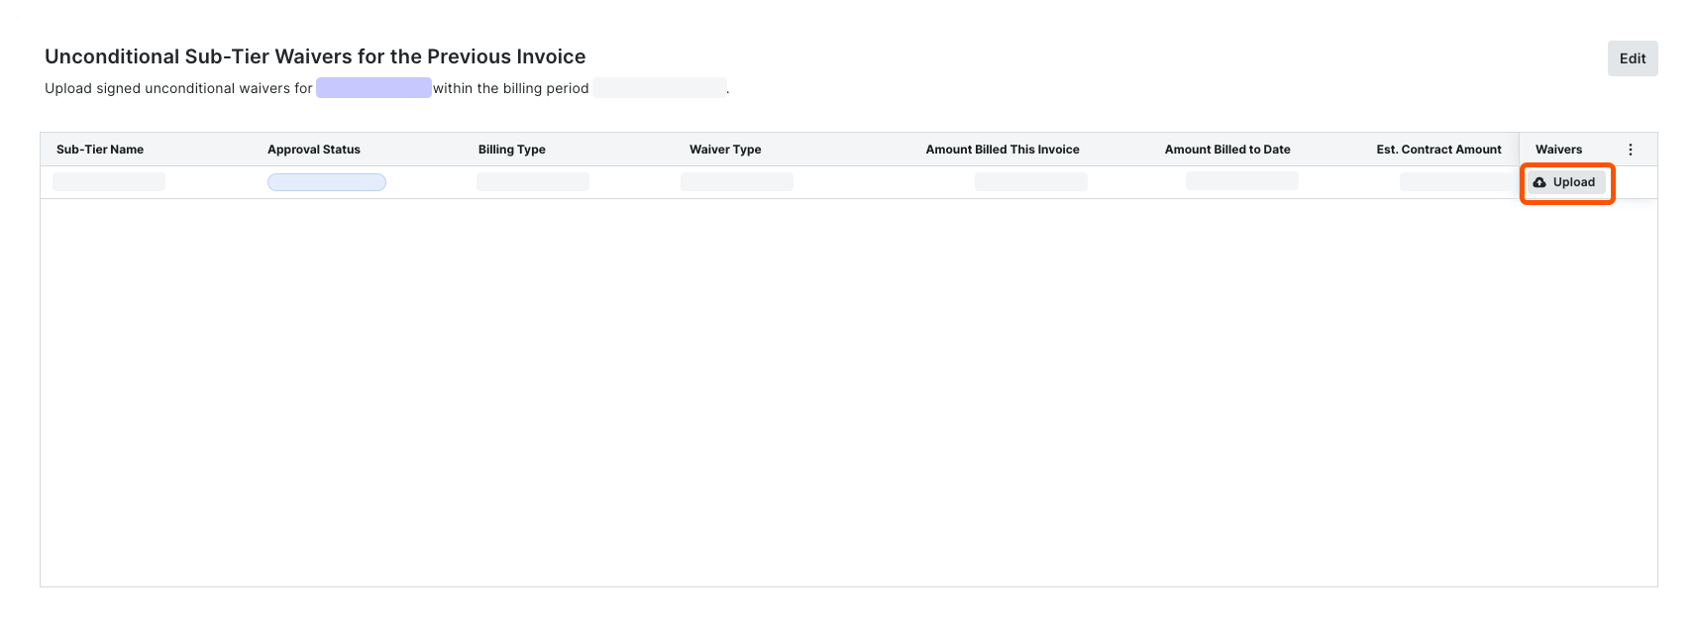Click the Waiver Type column header

coord(725,150)
